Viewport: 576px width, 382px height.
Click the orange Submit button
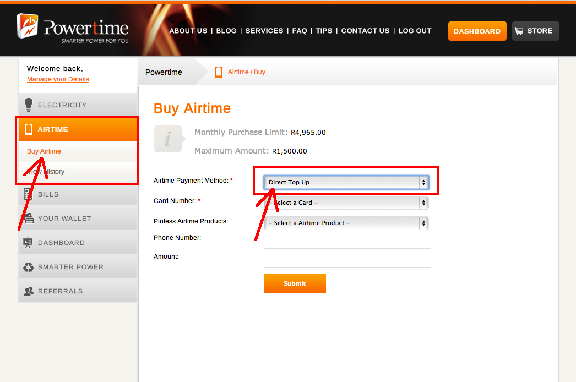[x=295, y=283]
